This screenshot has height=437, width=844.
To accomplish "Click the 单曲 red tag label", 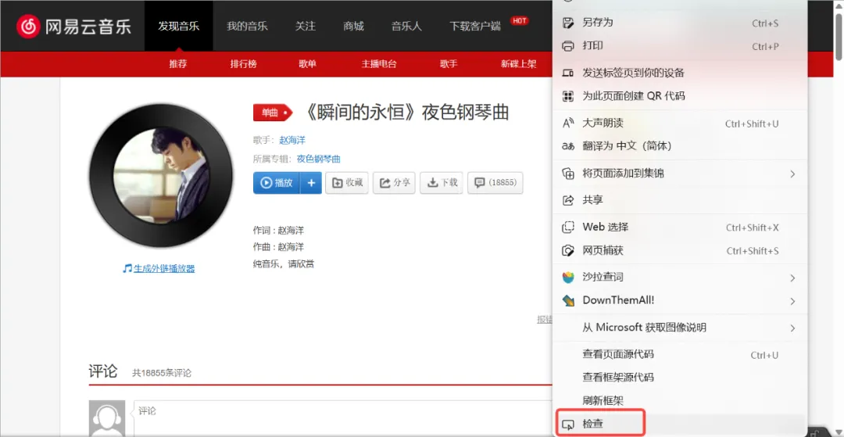I will [x=273, y=113].
